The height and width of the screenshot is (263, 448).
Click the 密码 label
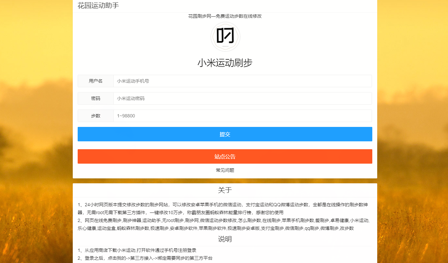tap(96, 98)
